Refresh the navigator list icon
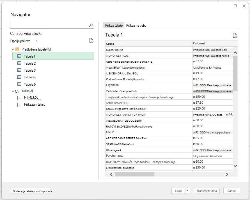The height and width of the screenshot is (200, 250). click(91, 40)
